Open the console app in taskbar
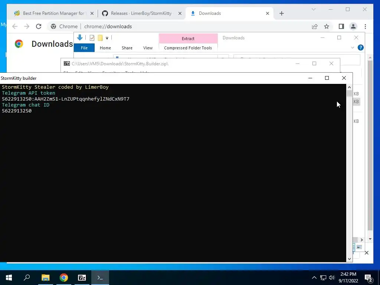The height and width of the screenshot is (285, 380). (100, 278)
